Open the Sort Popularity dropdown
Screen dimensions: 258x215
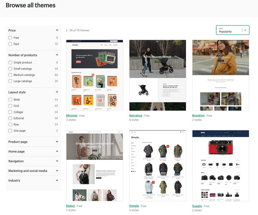coord(233,30)
